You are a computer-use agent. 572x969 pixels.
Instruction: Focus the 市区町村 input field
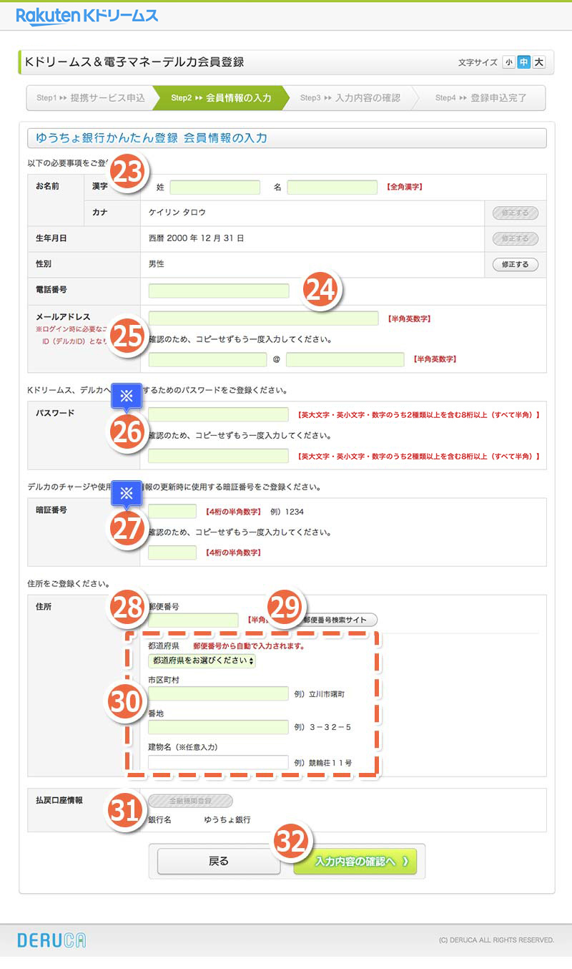click(219, 693)
